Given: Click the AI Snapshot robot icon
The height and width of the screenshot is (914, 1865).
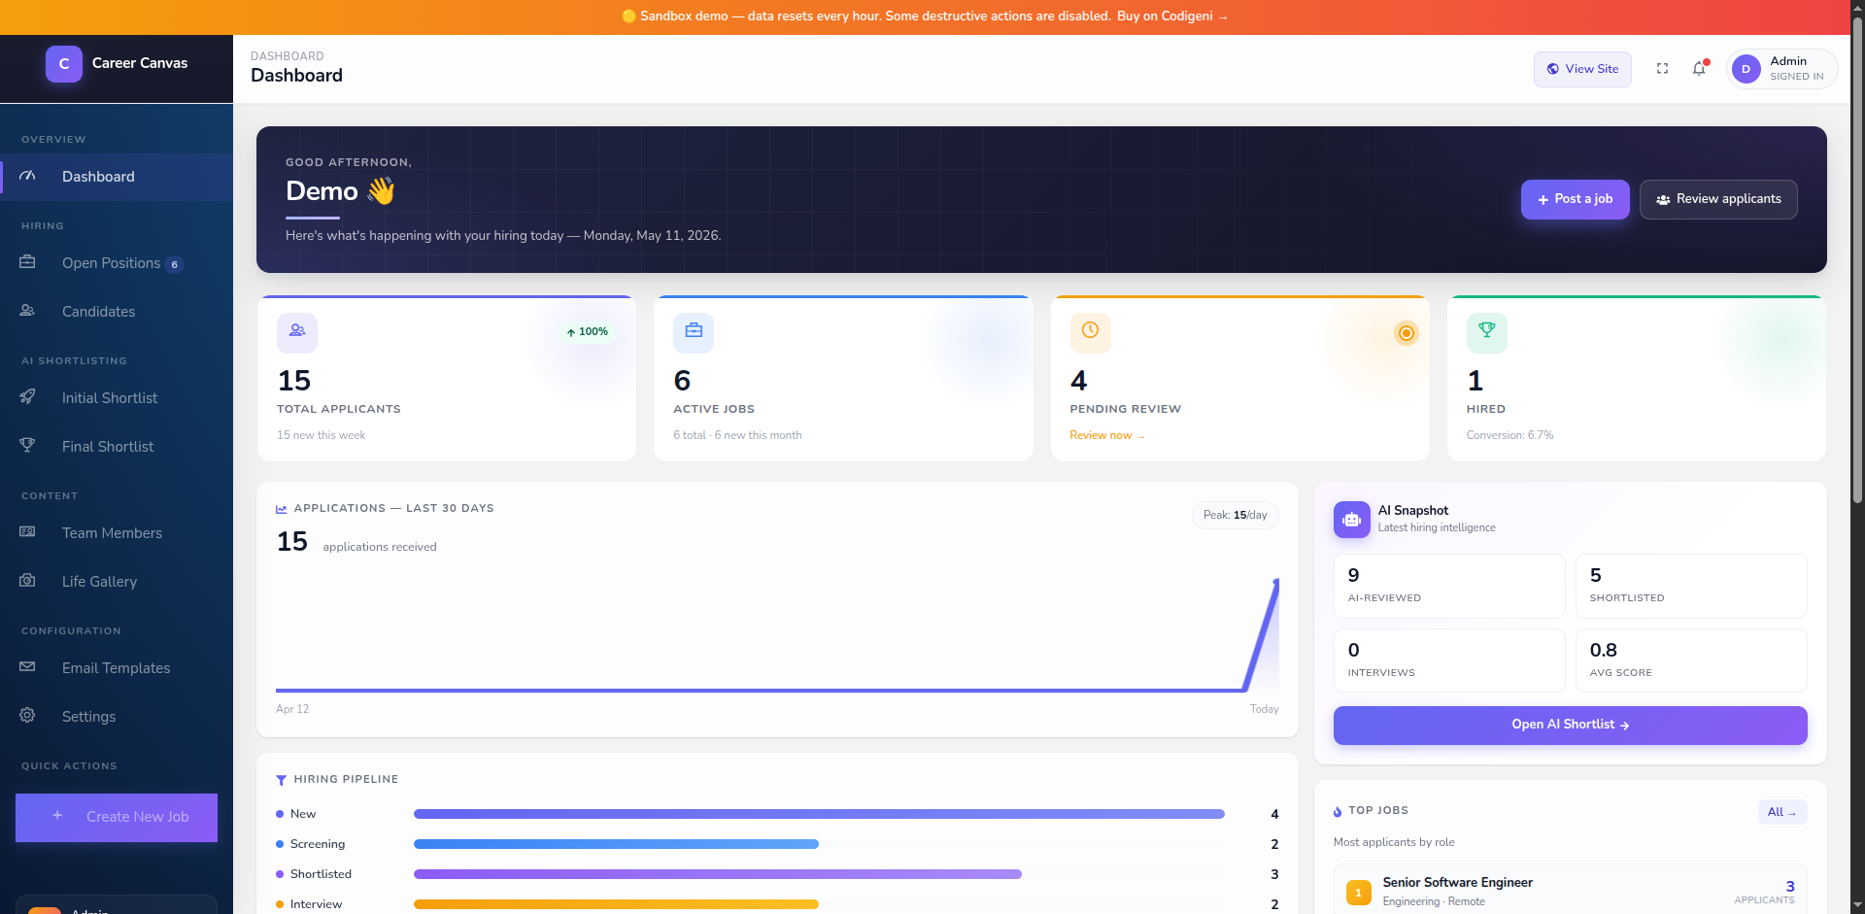Looking at the screenshot, I should click(x=1351, y=520).
